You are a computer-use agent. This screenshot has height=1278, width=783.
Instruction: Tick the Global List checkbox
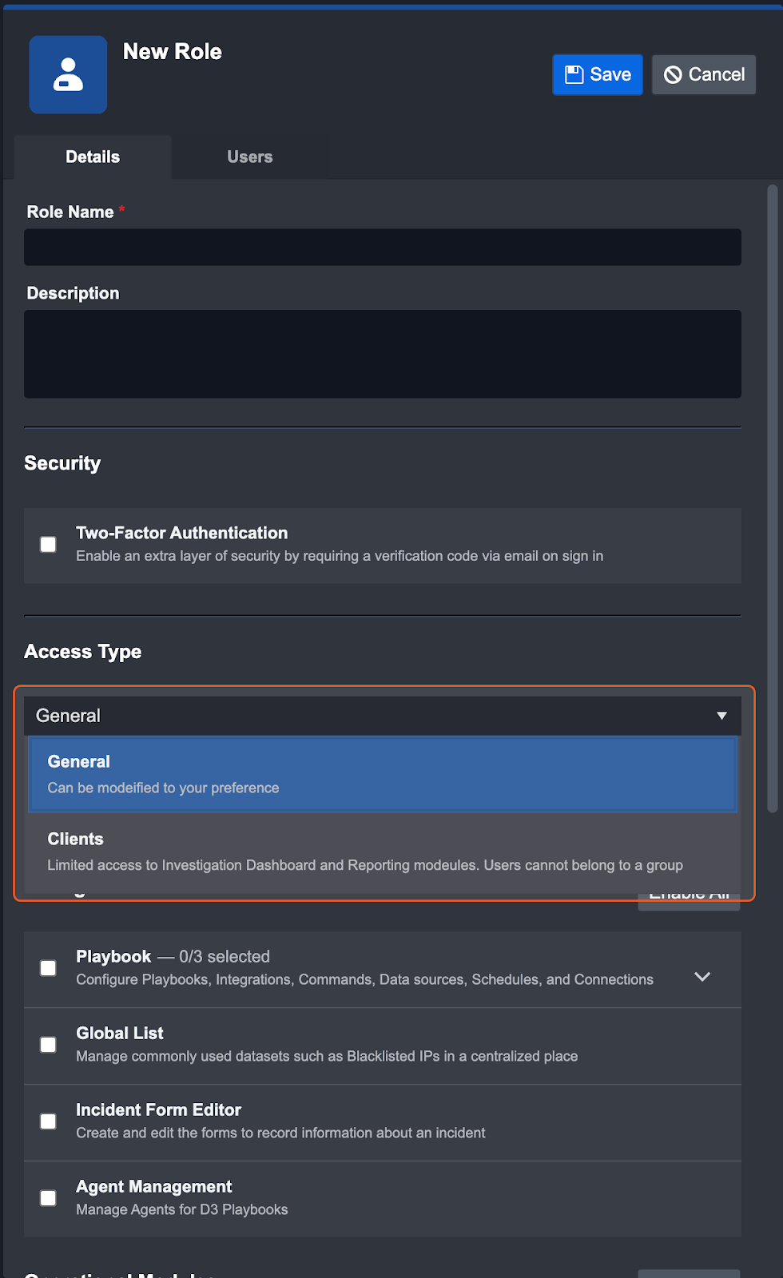[x=49, y=1045]
